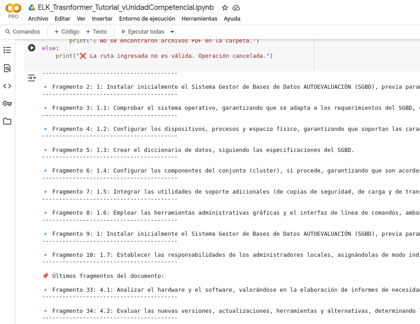Open the code snippets sidebar icon
This screenshot has height=324, width=420.
[x=7, y=86]
